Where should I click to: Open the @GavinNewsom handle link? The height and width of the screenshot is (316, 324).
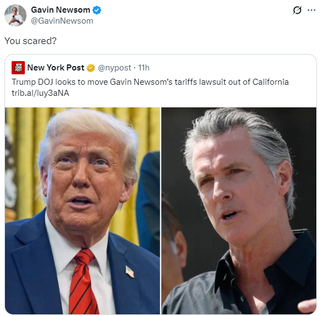[62, 21]
